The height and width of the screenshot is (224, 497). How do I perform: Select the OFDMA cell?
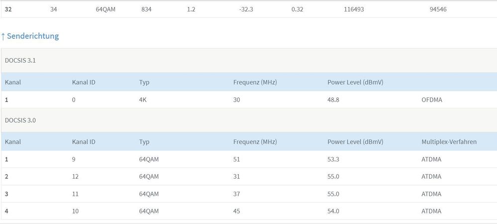point(431,100)
